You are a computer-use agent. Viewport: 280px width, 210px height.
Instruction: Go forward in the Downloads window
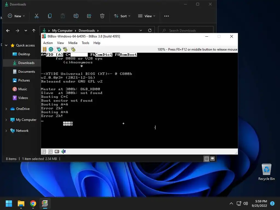[17, 31]
